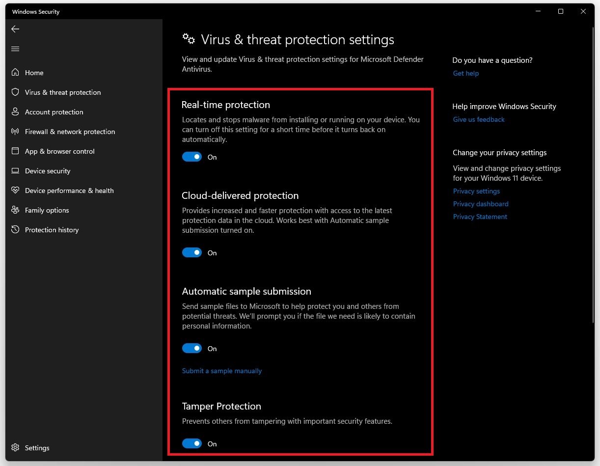
Task: Click the Virus & threat protection shield icon
Action: (15, 92)
